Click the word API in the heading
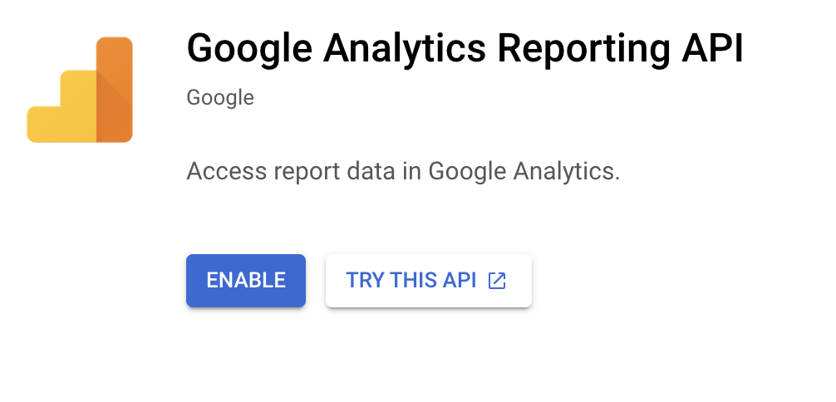The image size is (836, 402). click(713, 50)
